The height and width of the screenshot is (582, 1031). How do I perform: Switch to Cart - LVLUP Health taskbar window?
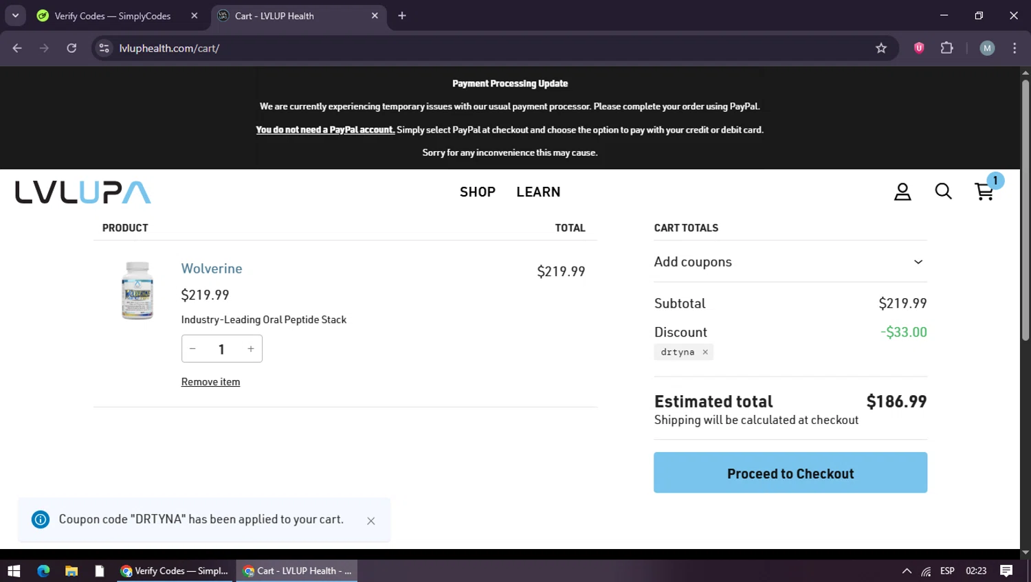tap(297, 571)
